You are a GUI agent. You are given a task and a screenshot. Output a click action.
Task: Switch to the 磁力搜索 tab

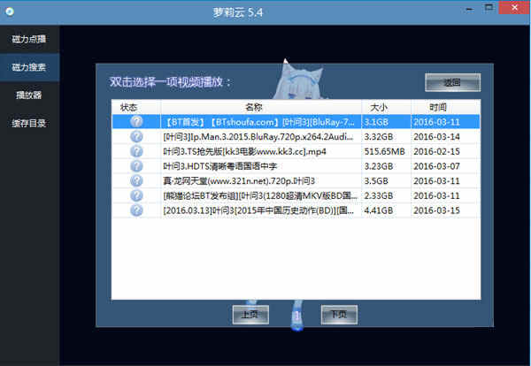[x=29, y=67]
